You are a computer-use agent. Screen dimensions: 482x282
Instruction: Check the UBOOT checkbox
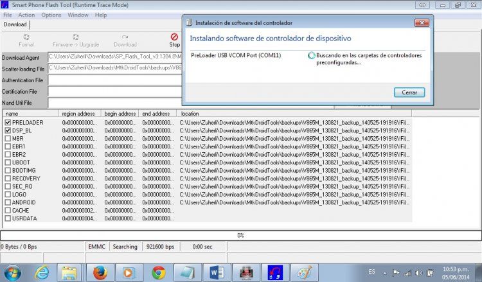click(8, 162)
